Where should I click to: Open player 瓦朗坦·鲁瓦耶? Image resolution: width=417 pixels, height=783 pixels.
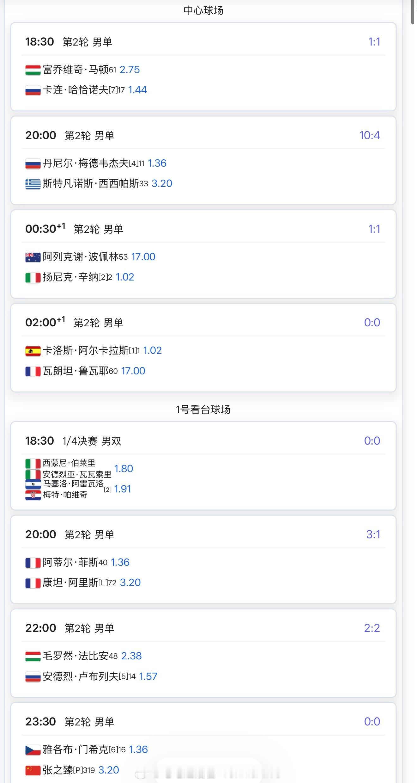tap(76, 371)
